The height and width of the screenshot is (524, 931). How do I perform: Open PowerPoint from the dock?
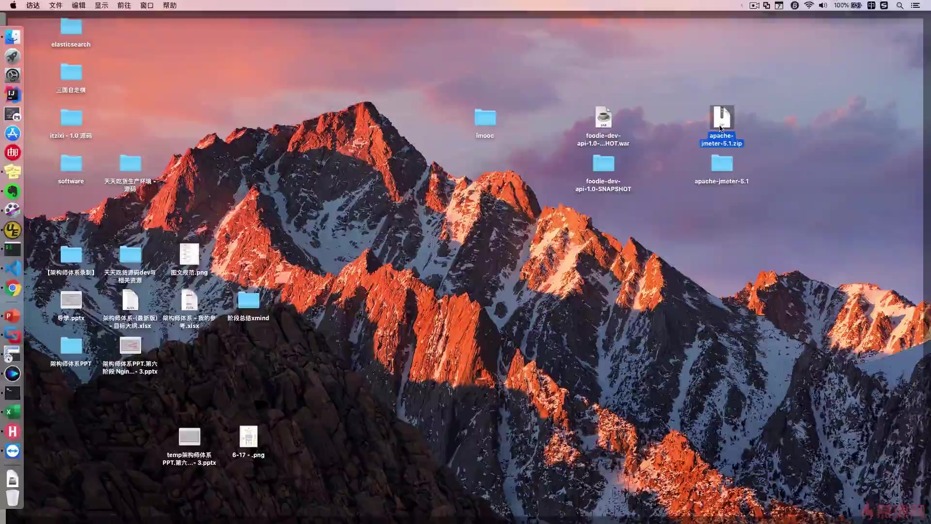pyautogui.click(x=13, y=316)
